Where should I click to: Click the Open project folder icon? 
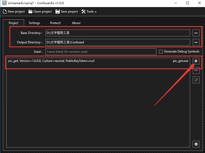pos(30,11)
